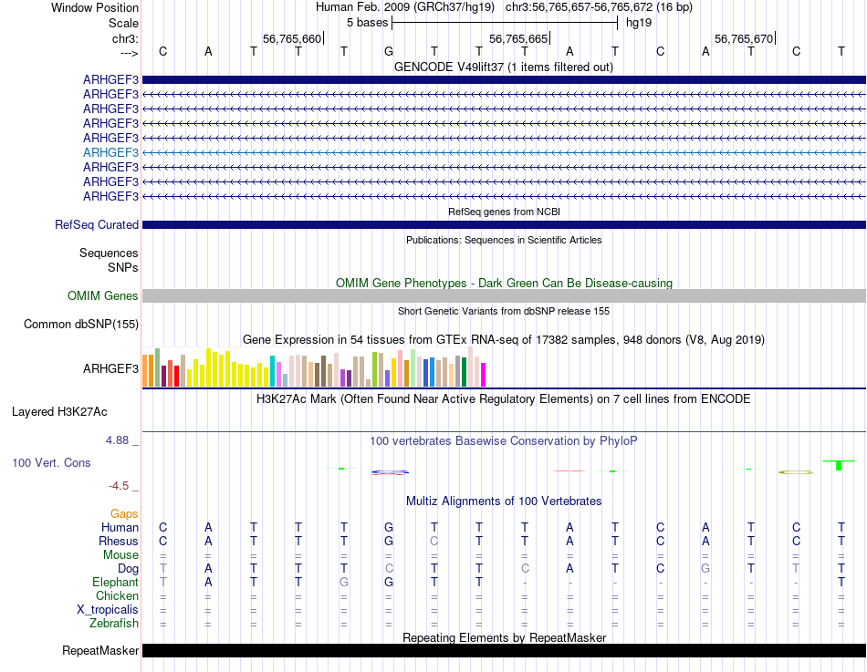The width and height of the screenshot is (867, 672).
Task: Click the G in the Human alignment row
Action: pos(389,528)
